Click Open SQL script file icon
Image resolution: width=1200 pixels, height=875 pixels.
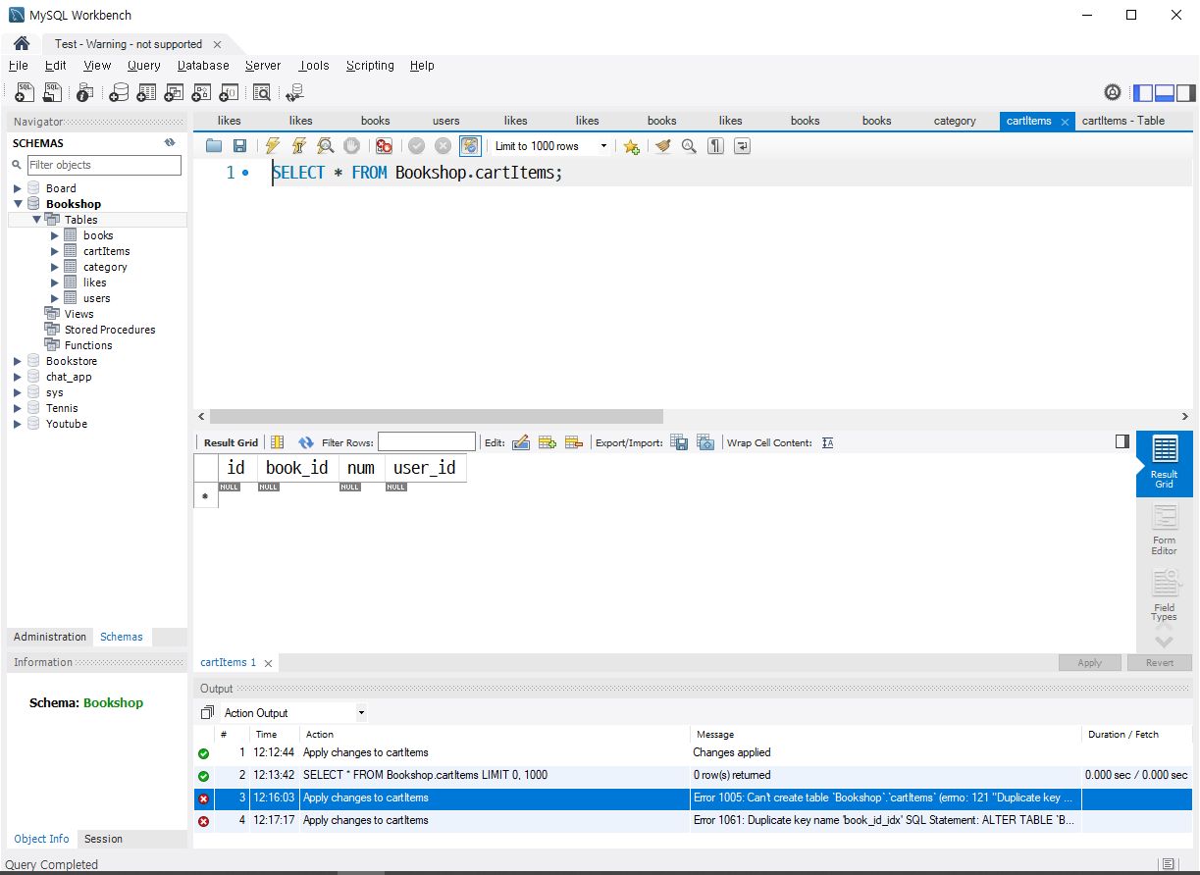[x=52, y=92]
